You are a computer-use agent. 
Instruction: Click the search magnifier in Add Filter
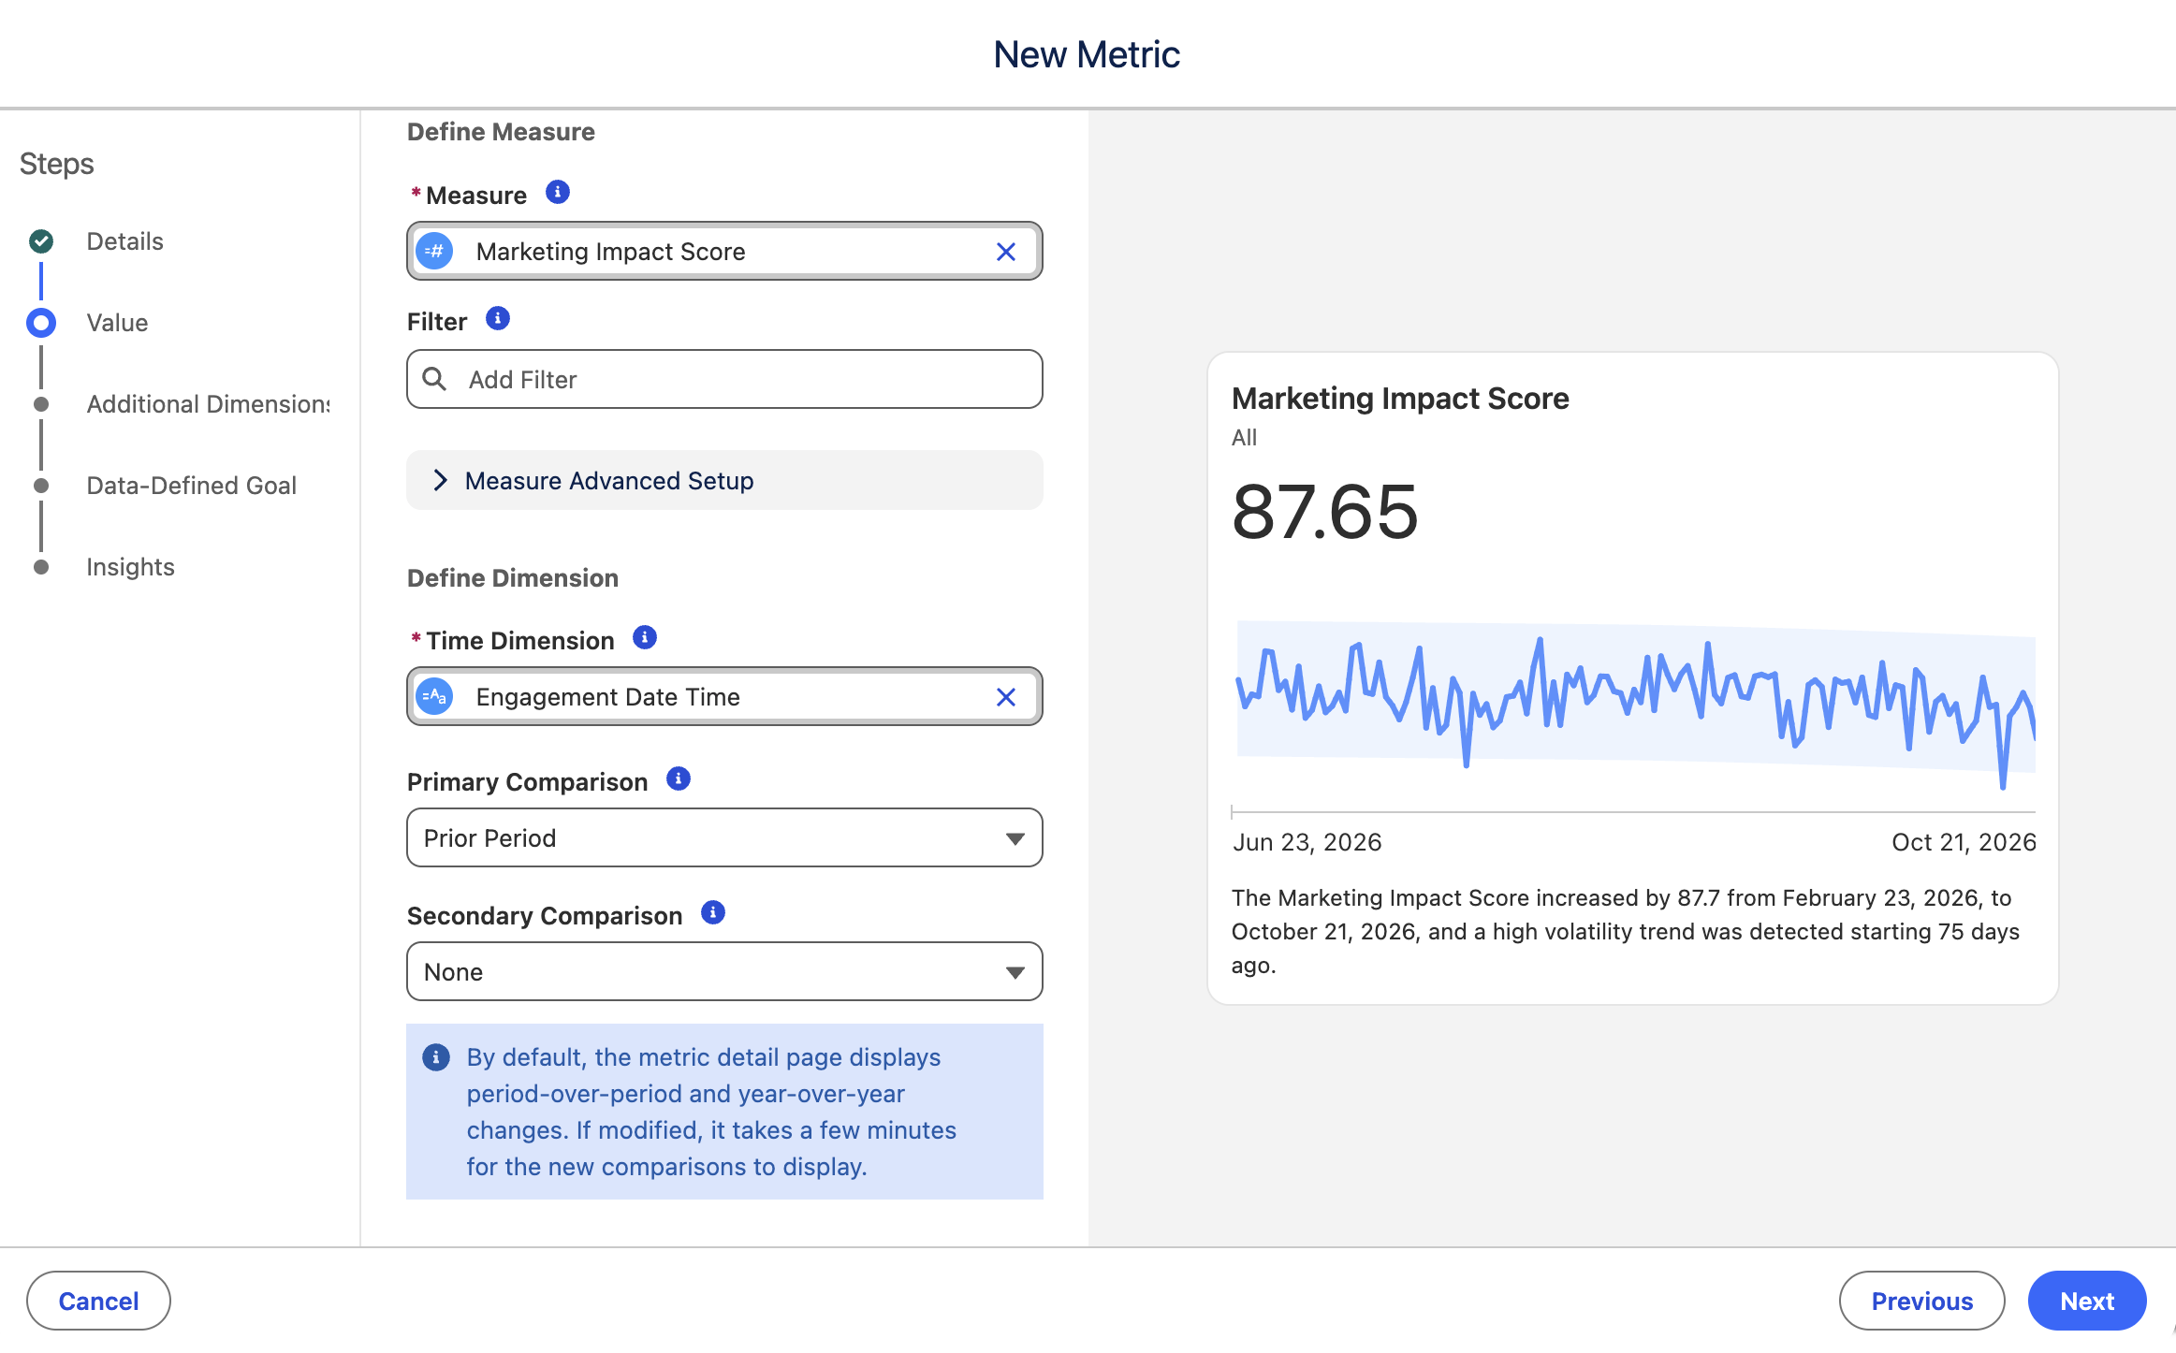[x=434, y=379]
